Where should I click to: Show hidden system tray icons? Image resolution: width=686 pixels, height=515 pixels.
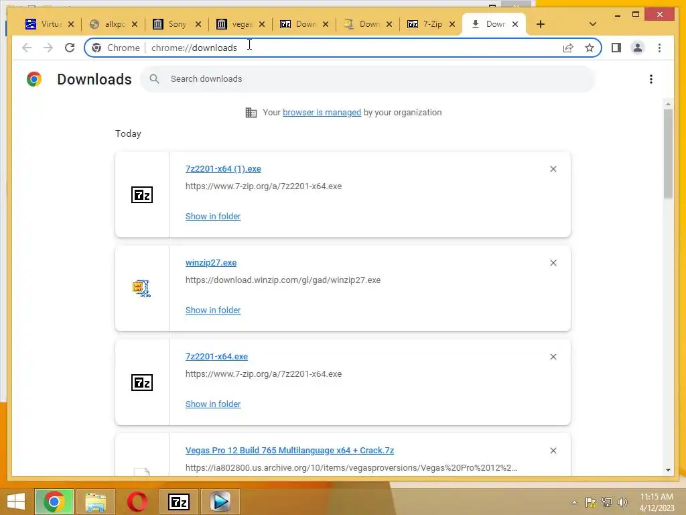pyautogui.click(x=574, y=502)
